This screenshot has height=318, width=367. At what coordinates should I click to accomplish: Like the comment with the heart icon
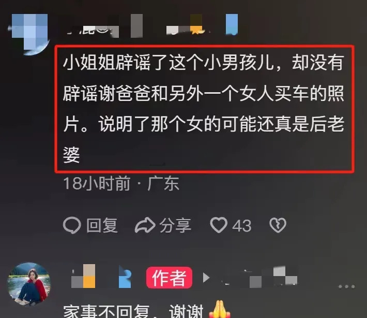219,225
